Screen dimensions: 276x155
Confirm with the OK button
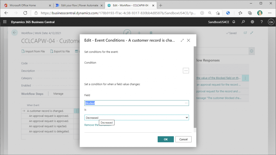(166, 139)
